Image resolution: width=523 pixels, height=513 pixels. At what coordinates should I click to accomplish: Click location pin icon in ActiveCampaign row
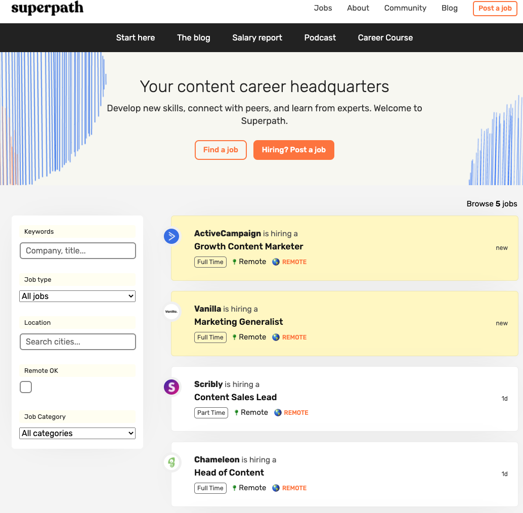[235, 262]
